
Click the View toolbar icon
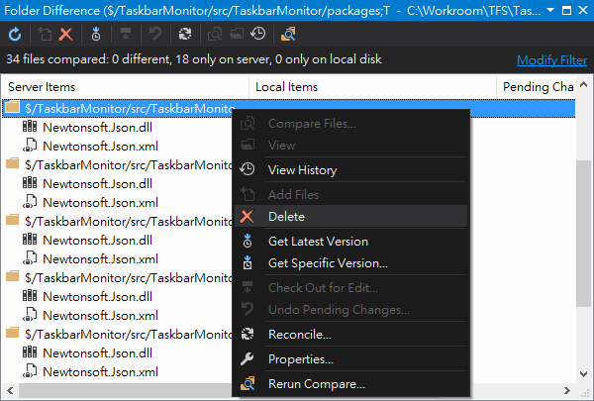pos(237,34)
